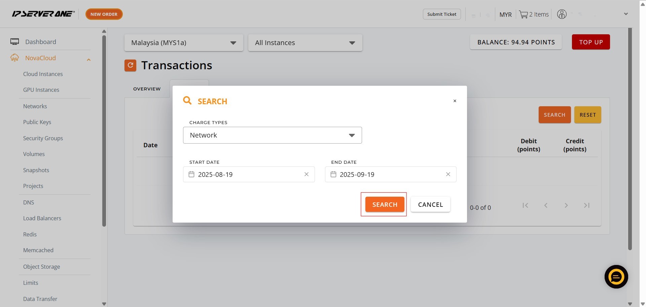Viewport: 646px width, 307px height.
Task: Clear the start date with its X icon
Action: click(x=306, y=174)
